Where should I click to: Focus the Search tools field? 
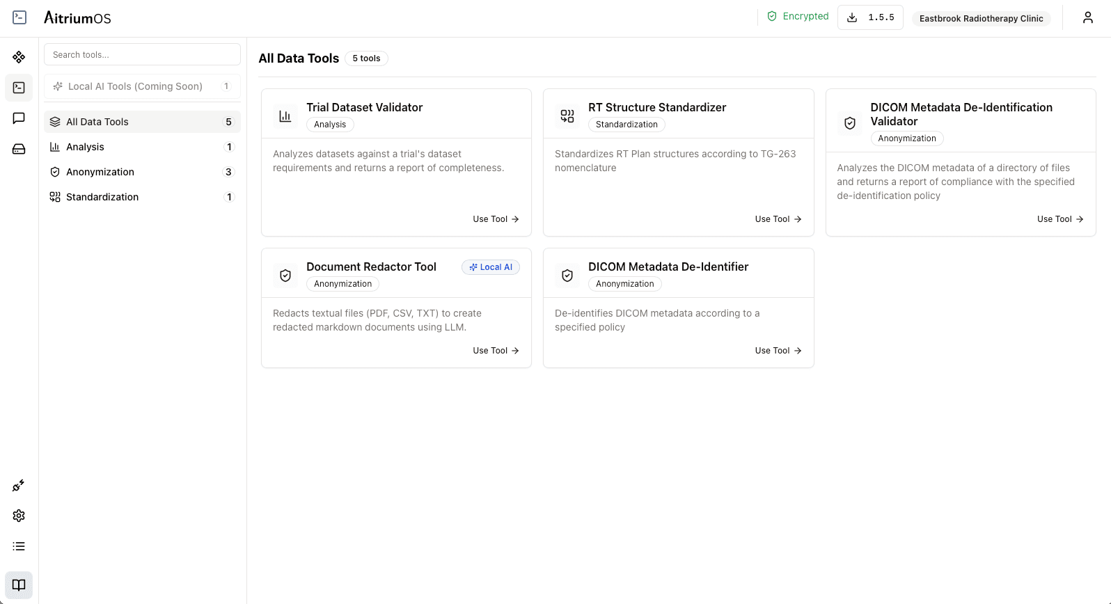[x=142, y=54]
